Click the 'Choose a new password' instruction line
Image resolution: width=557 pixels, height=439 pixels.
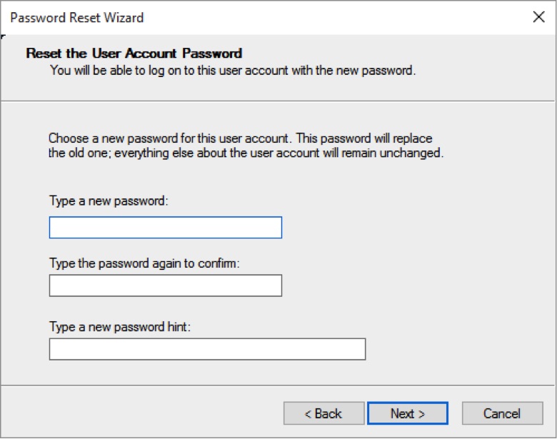click(x=240, y=138)
